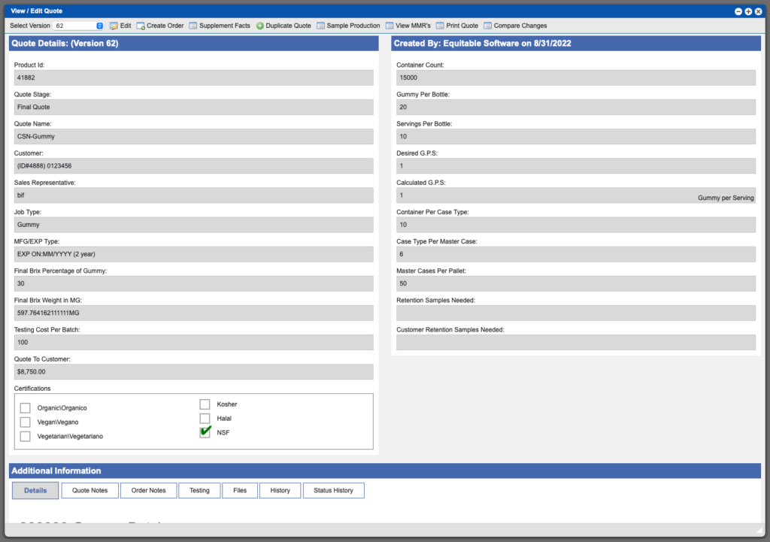Select the Sample Production icon
The image size is (770, 542).
(321, 25)
